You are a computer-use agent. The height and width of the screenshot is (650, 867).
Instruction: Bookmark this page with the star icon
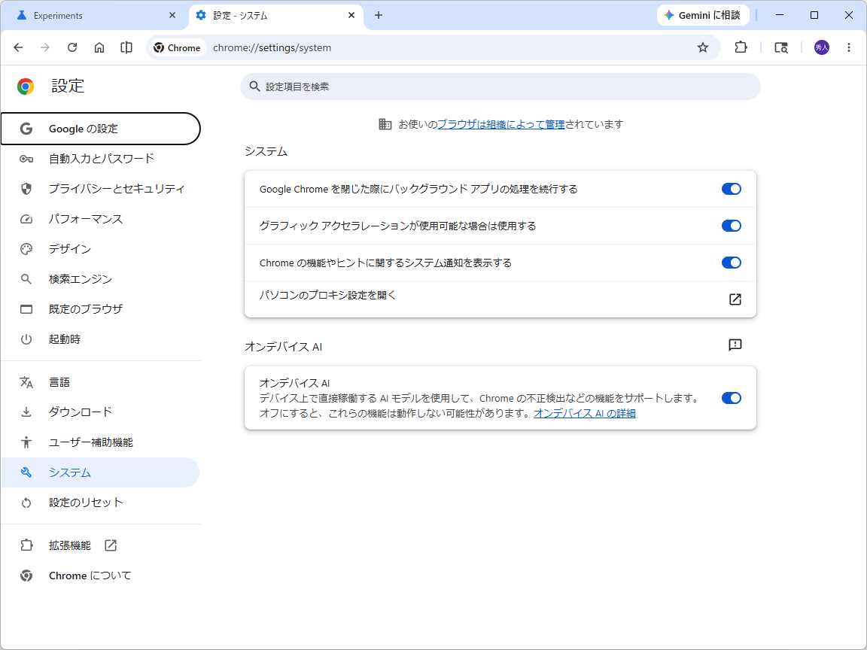[702, 47]
